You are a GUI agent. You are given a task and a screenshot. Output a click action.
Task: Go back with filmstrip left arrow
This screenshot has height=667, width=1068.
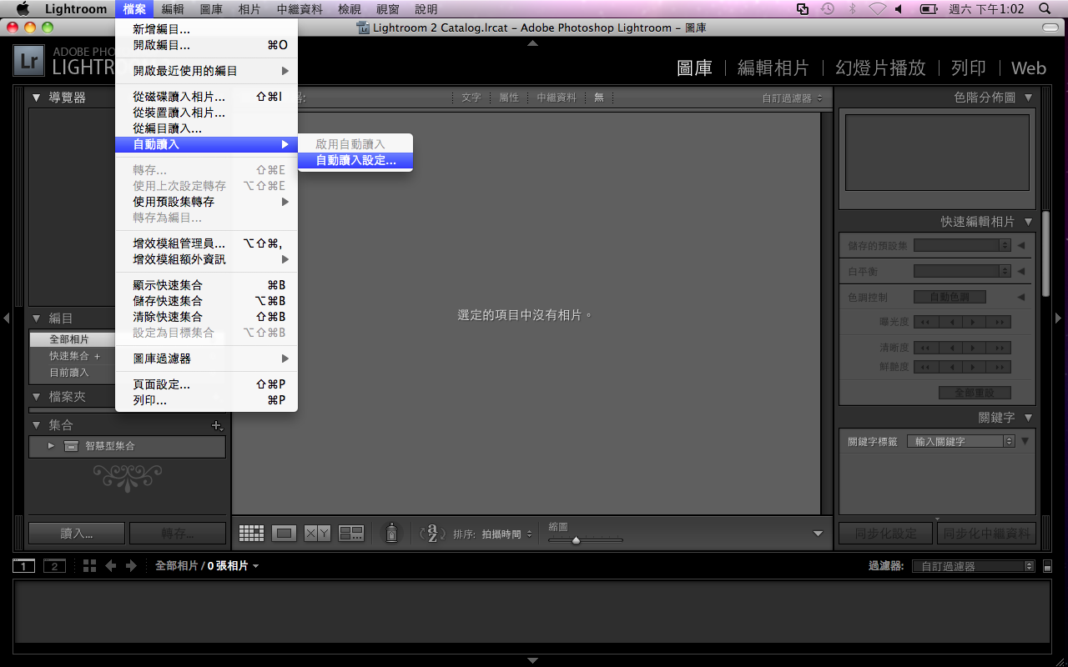click(110, 566)
